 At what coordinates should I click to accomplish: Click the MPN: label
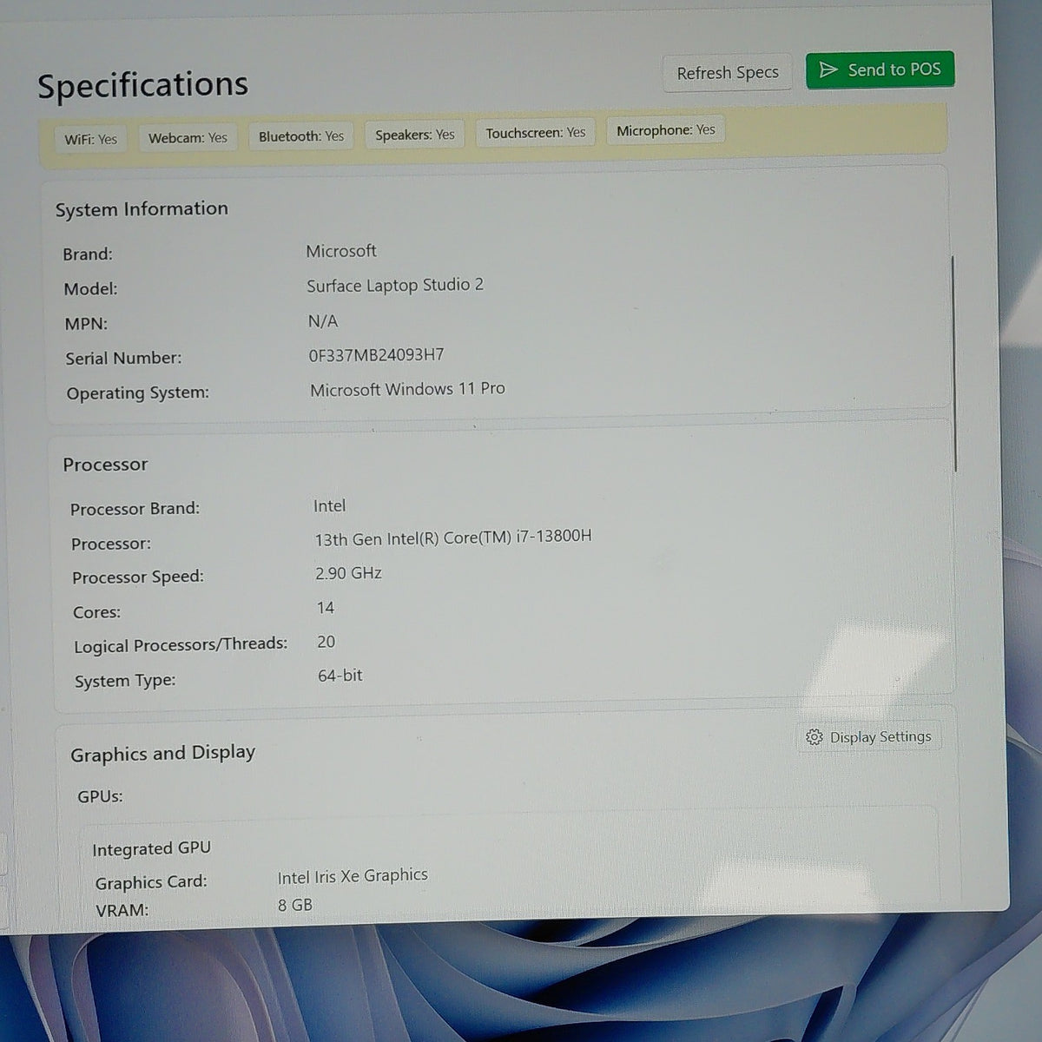point(86,324)
